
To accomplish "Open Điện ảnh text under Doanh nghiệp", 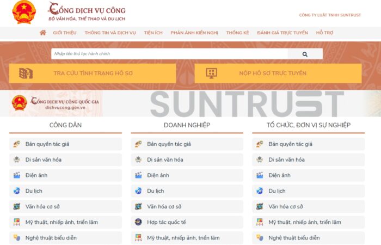I will coord(158,175).
